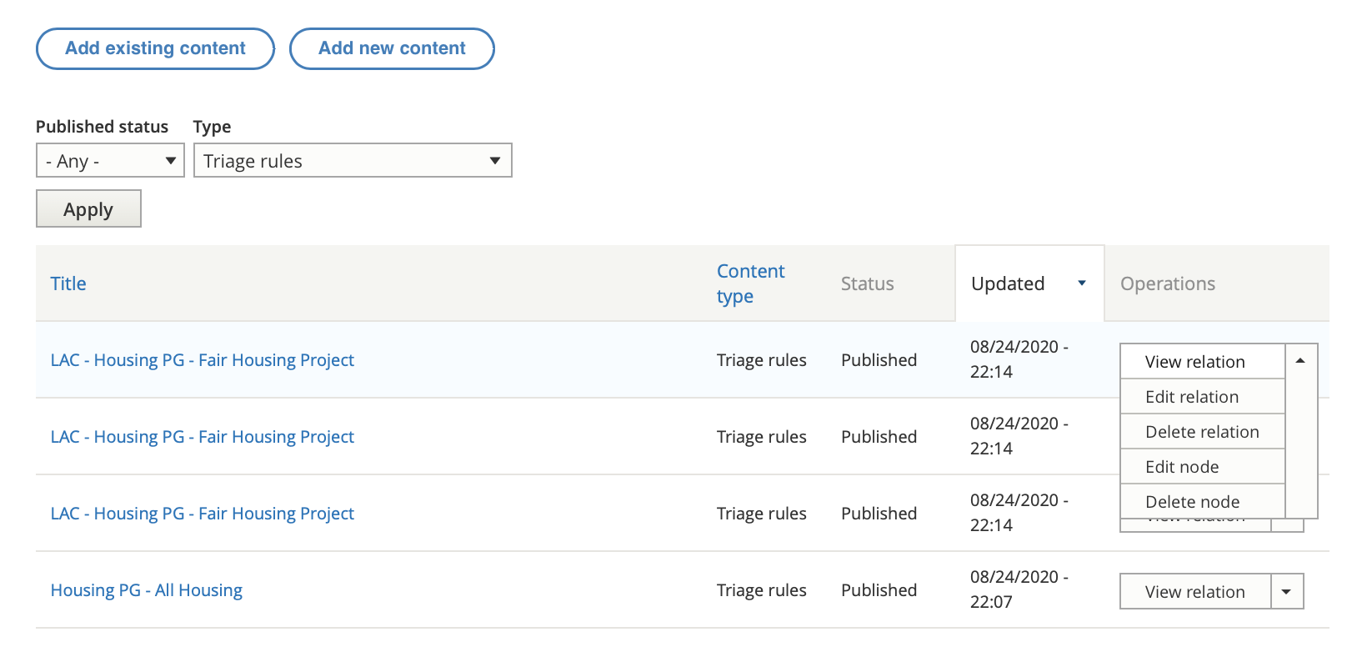Click the Status column header text
The image size is (1362, 647).
click(x=867, y=283)
